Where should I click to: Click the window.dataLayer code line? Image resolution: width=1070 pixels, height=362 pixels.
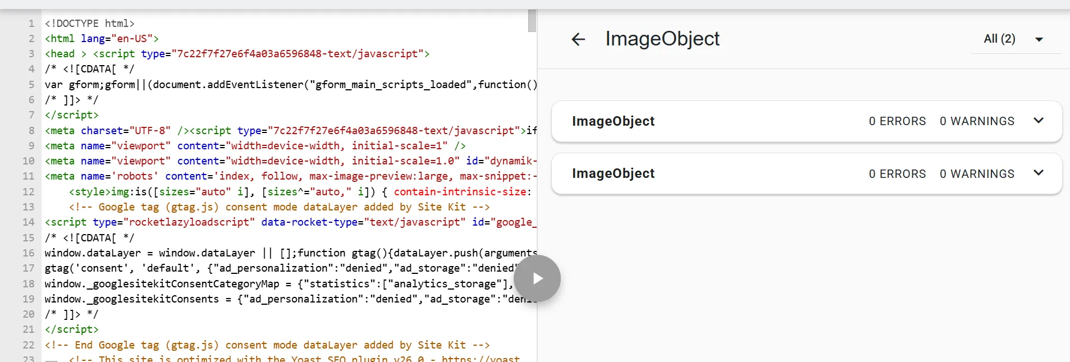click(291, 253)
